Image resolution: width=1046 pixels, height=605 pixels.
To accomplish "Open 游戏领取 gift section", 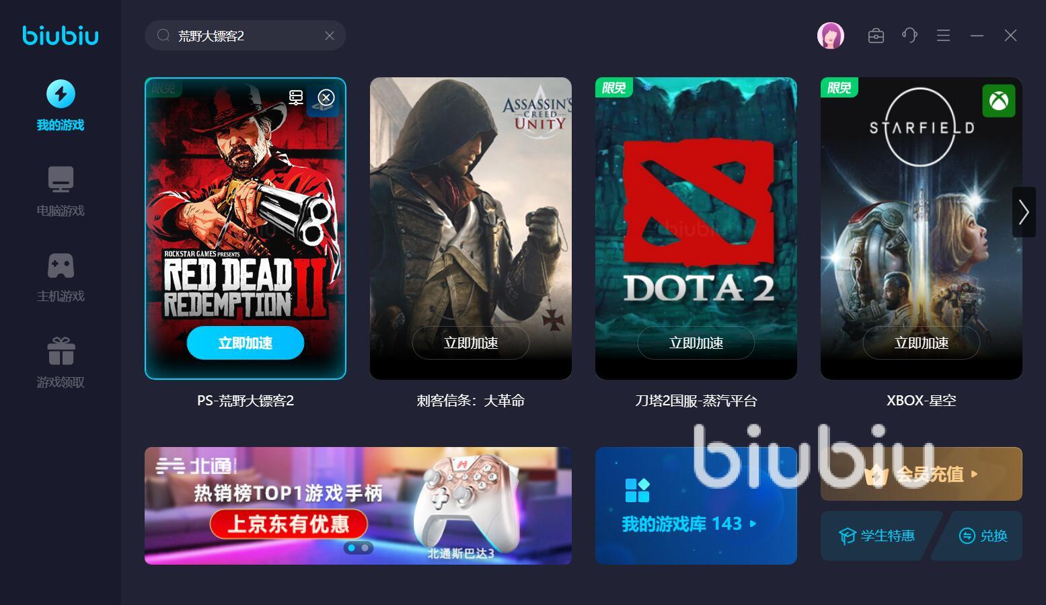I will click(x=61, y=363).
